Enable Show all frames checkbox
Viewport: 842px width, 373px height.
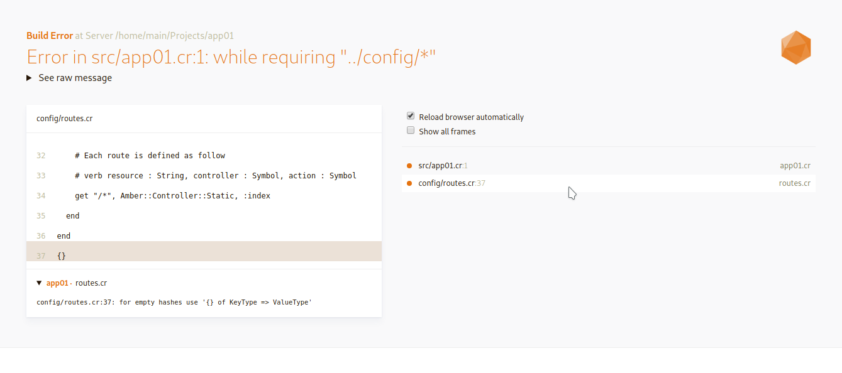click(411, 131)
